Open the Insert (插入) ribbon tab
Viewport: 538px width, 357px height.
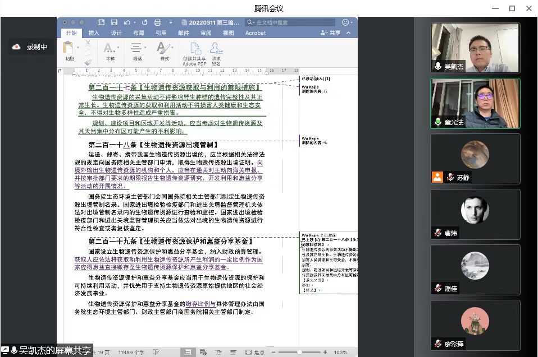(93, 33)
